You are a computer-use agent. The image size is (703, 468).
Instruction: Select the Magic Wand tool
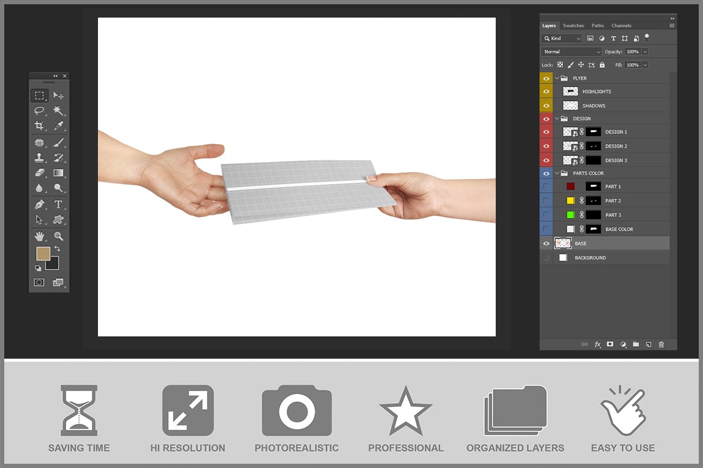[58, 111]
